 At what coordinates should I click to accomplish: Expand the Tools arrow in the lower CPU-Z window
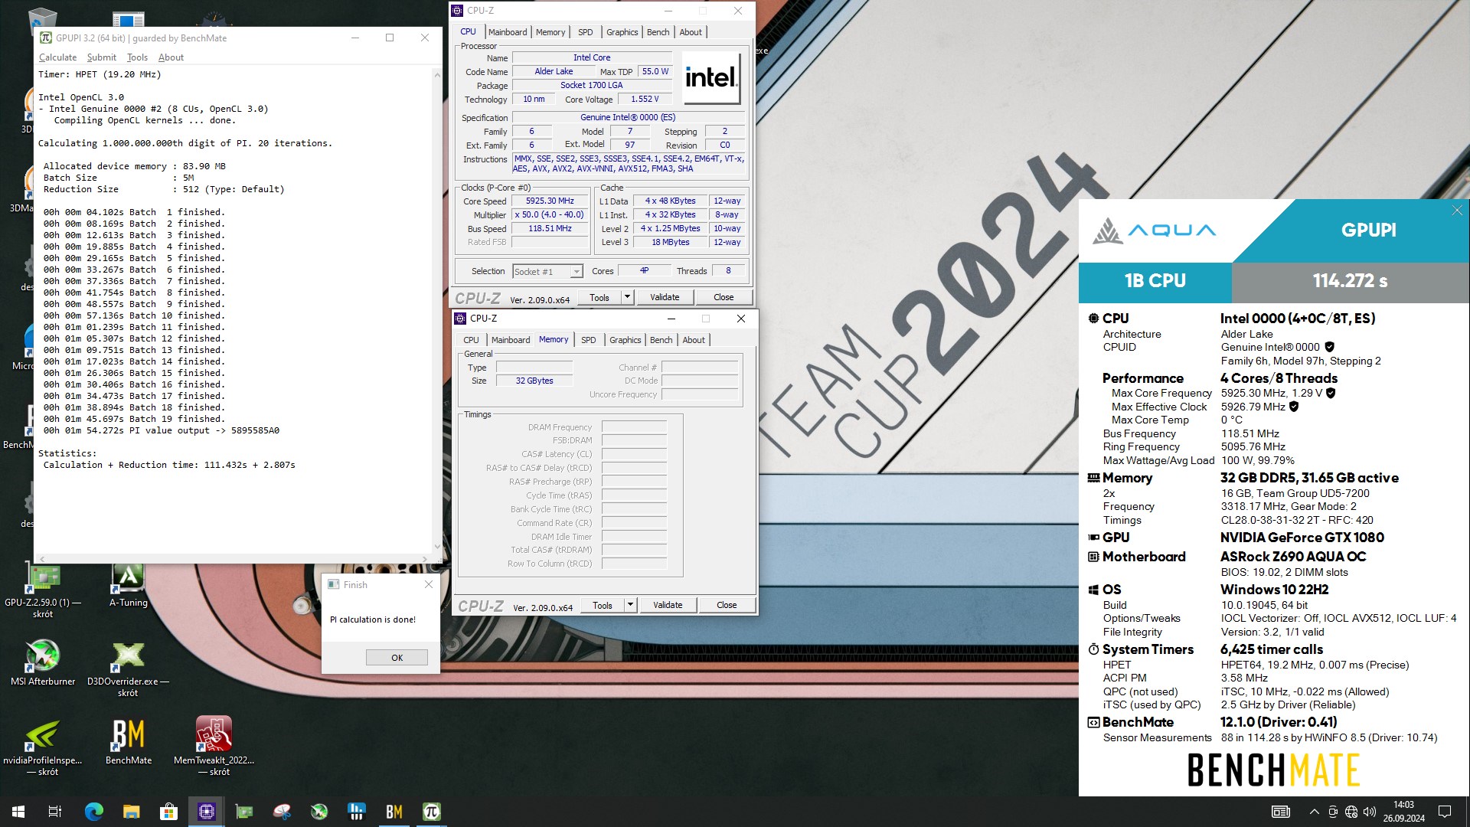(x=630, y=605)
